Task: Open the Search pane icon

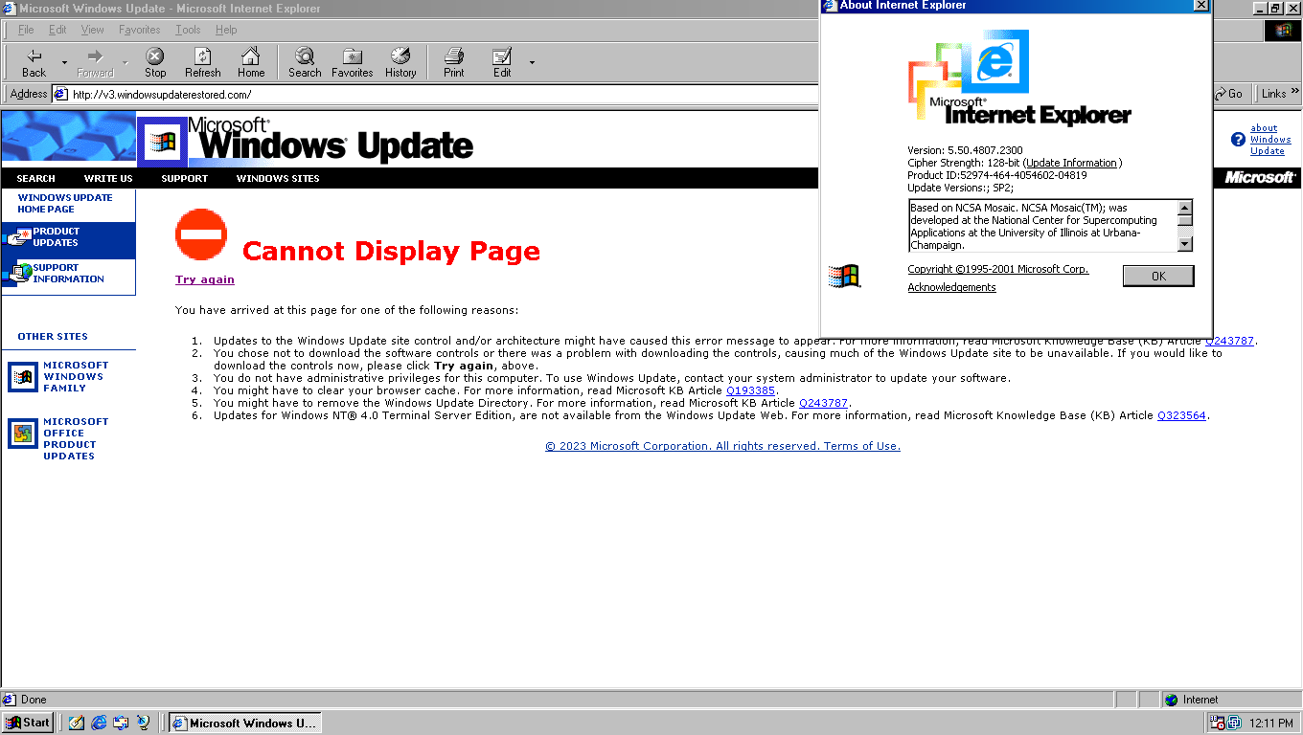Action: coord(305,56)
